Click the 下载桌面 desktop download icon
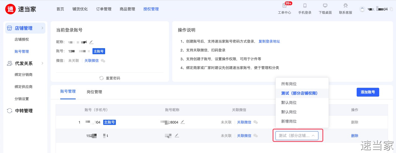This screenshot has height=153, width=396. (x=325, y=6)
